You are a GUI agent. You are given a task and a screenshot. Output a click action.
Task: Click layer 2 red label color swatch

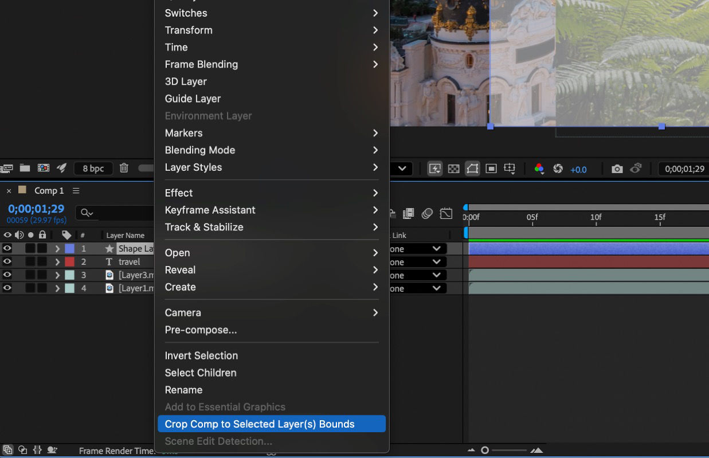click(x=69, y=262)
